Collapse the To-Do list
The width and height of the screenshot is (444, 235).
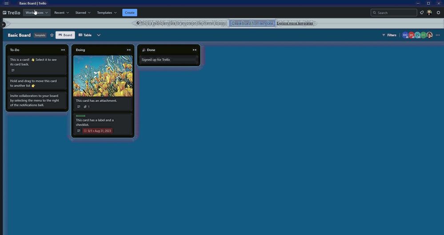(x=63, y=50)
